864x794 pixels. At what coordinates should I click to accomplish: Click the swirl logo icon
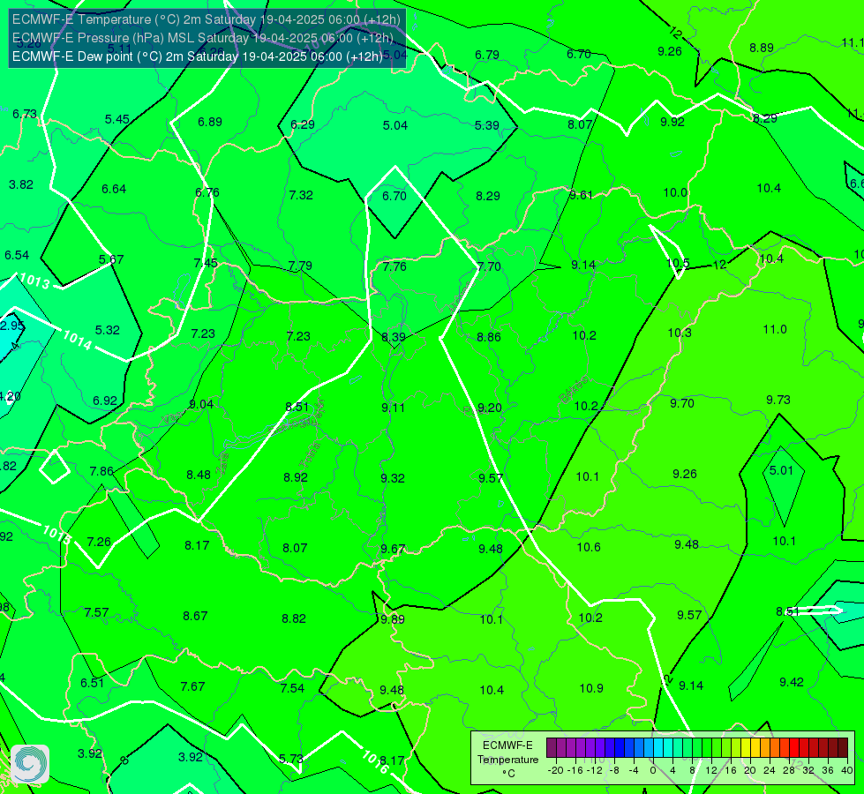click(x=30, y=764)
